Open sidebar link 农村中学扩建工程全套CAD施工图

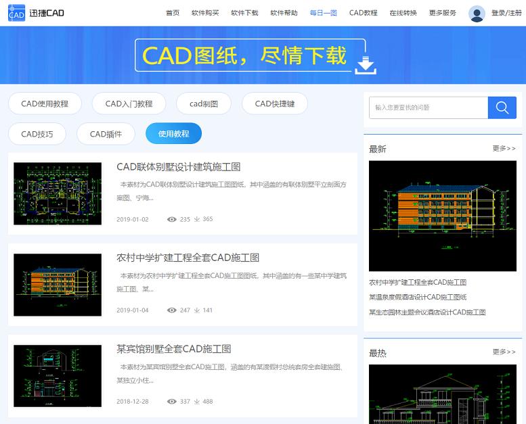click(418, 282)
